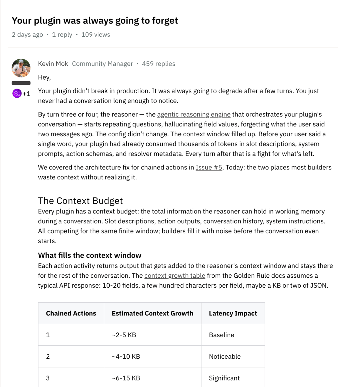Open the agentic reasoning engine link
The image size is (343, 387).
pos(193,114)
